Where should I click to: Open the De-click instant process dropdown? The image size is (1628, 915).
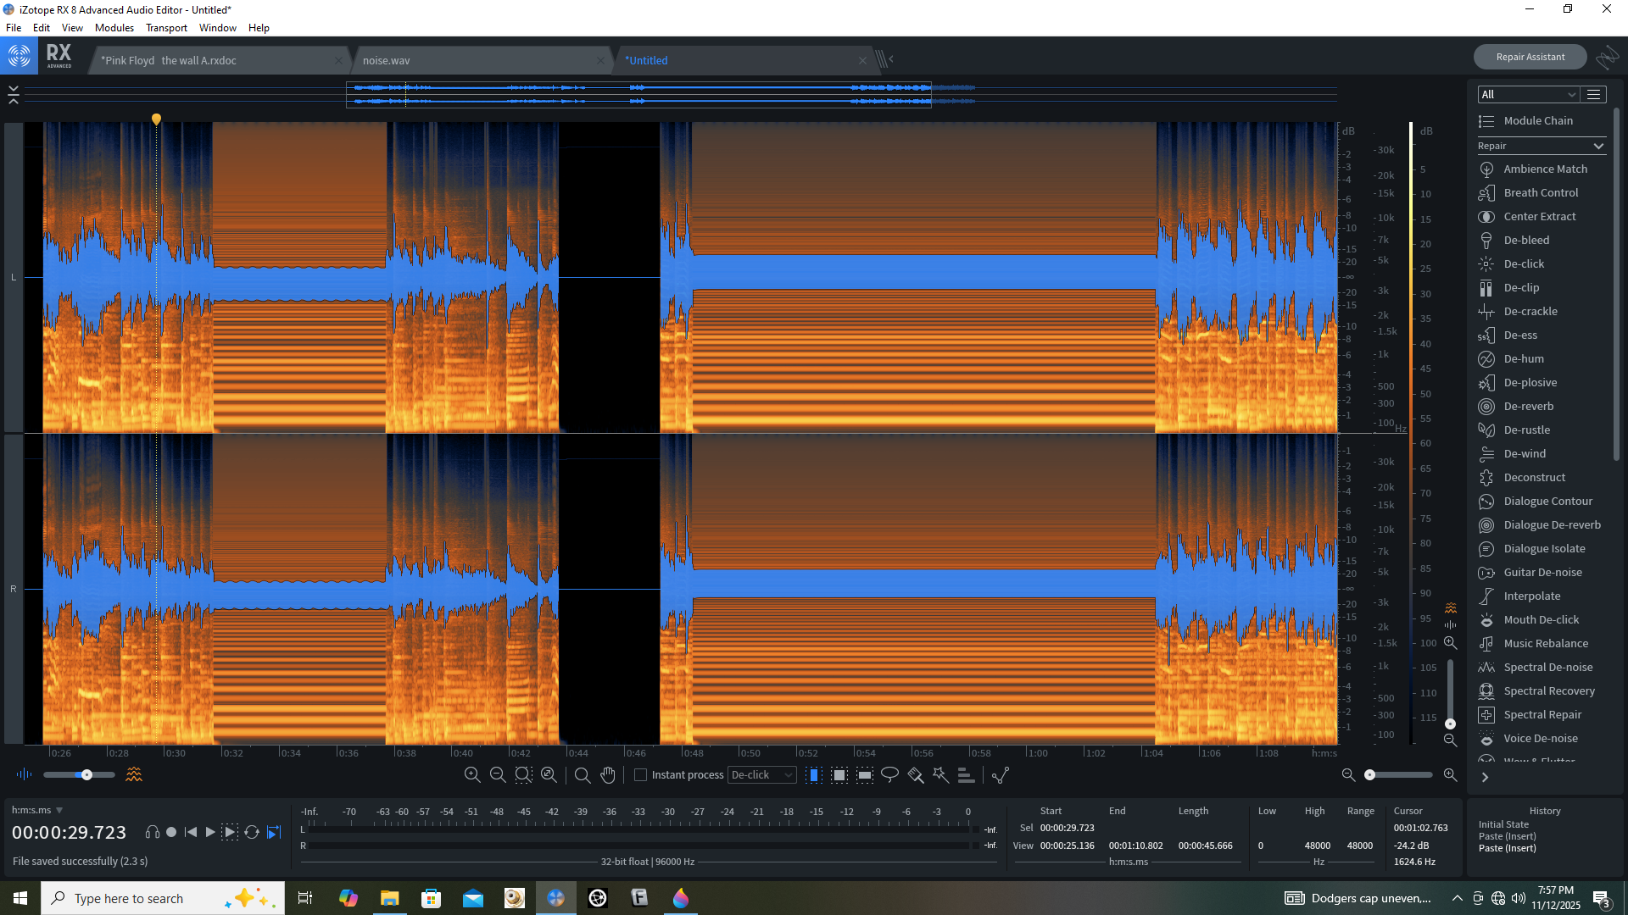coord(762,774)
